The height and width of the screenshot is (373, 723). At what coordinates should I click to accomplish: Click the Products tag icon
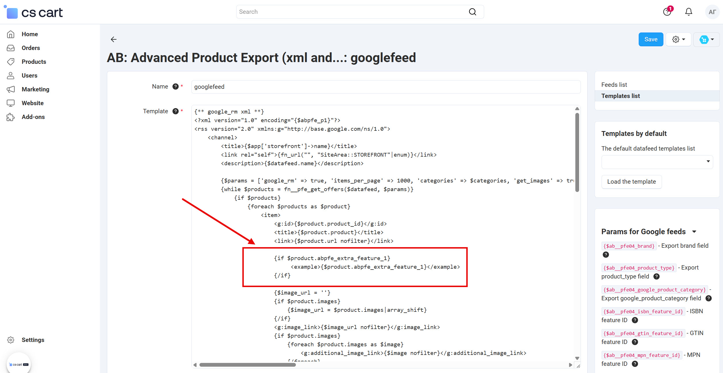pyautogui.click(x=11, y=62)
